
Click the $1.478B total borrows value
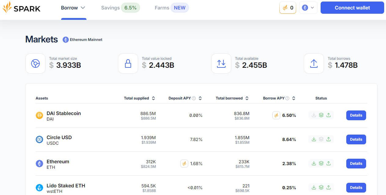[343, 65]
